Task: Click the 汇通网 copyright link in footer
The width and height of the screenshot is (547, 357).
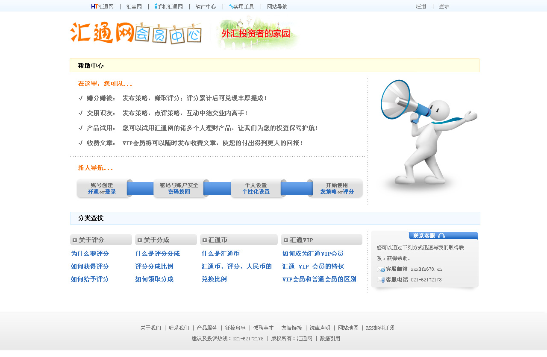Action: tap(305, 339)
